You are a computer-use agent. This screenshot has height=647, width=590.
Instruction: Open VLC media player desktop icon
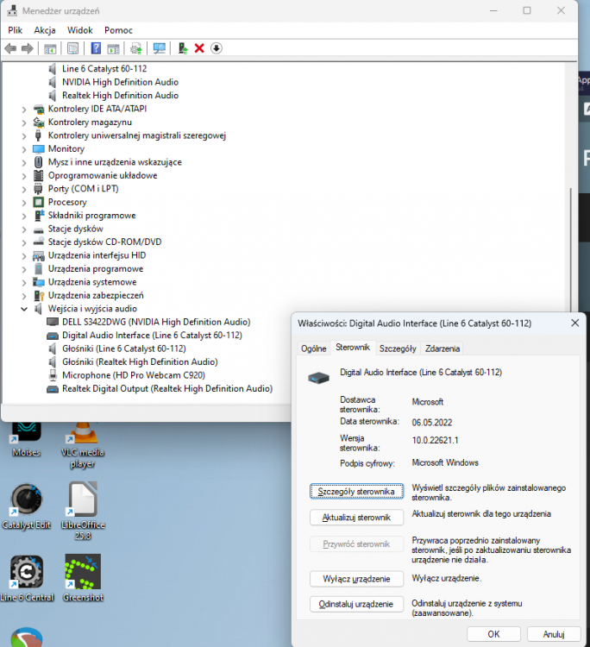point(83,440)
